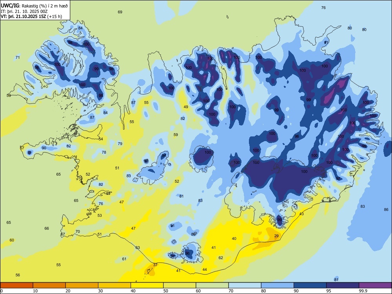Viewport: 392px width, 294px height.
Task: Click the '60' value over the sea
Action: click(12, 240)
